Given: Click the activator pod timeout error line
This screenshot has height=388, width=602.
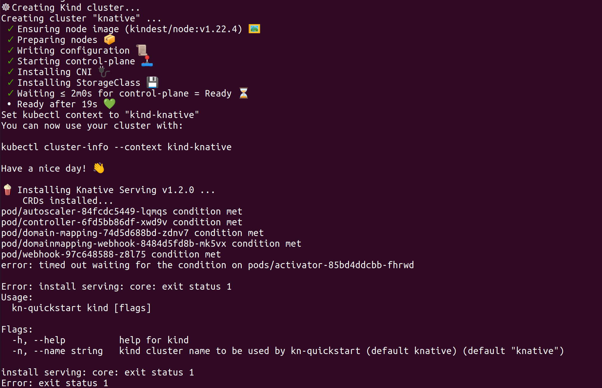Looking at the screenshot, I should point(207,265).
